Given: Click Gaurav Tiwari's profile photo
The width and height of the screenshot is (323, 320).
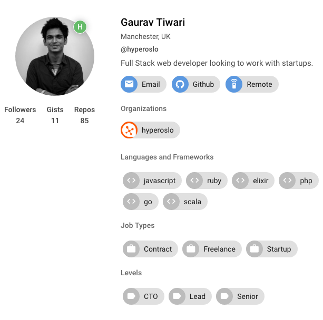Looking at the screenshot, I should pos(55,56).
